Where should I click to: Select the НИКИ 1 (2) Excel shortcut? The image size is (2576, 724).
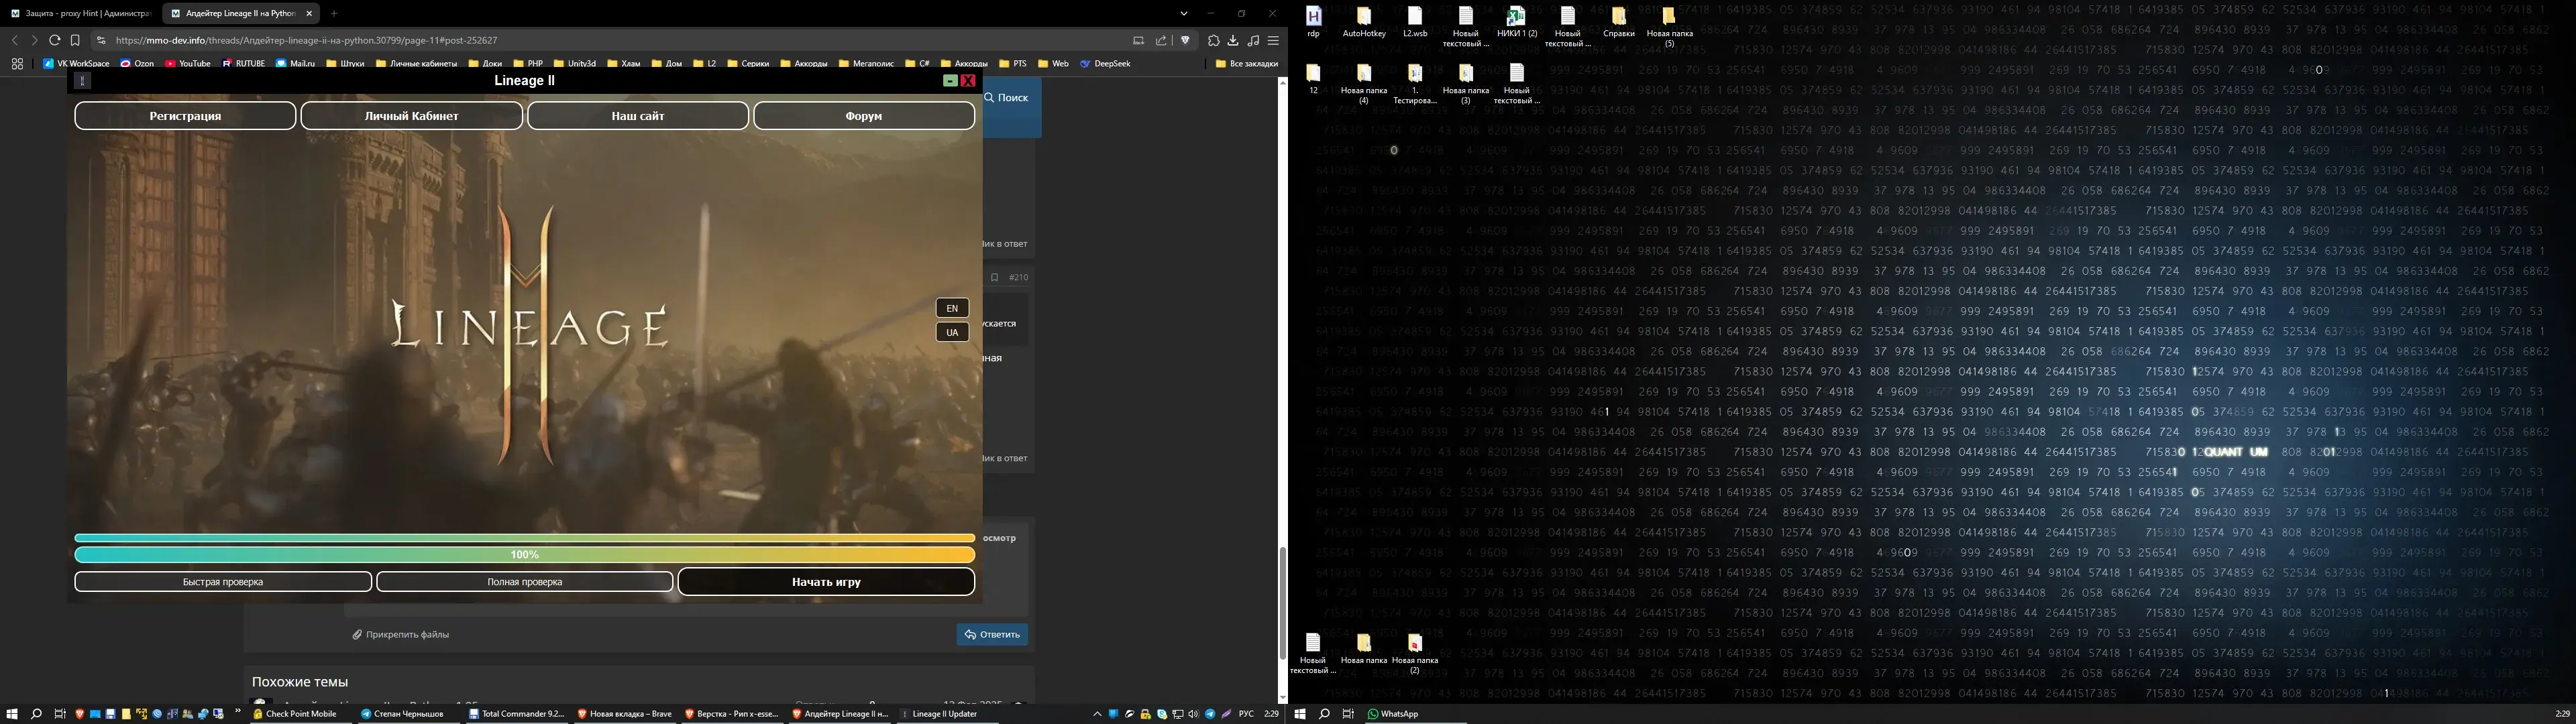pos(1517,22)
